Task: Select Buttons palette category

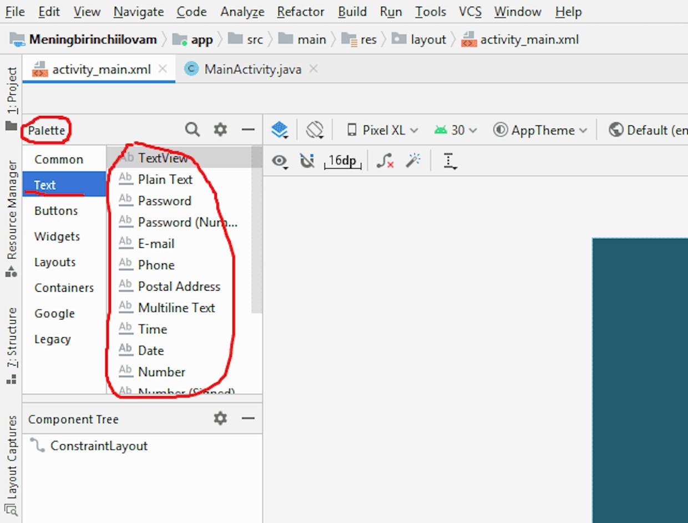Action: (x=64, y=211)
